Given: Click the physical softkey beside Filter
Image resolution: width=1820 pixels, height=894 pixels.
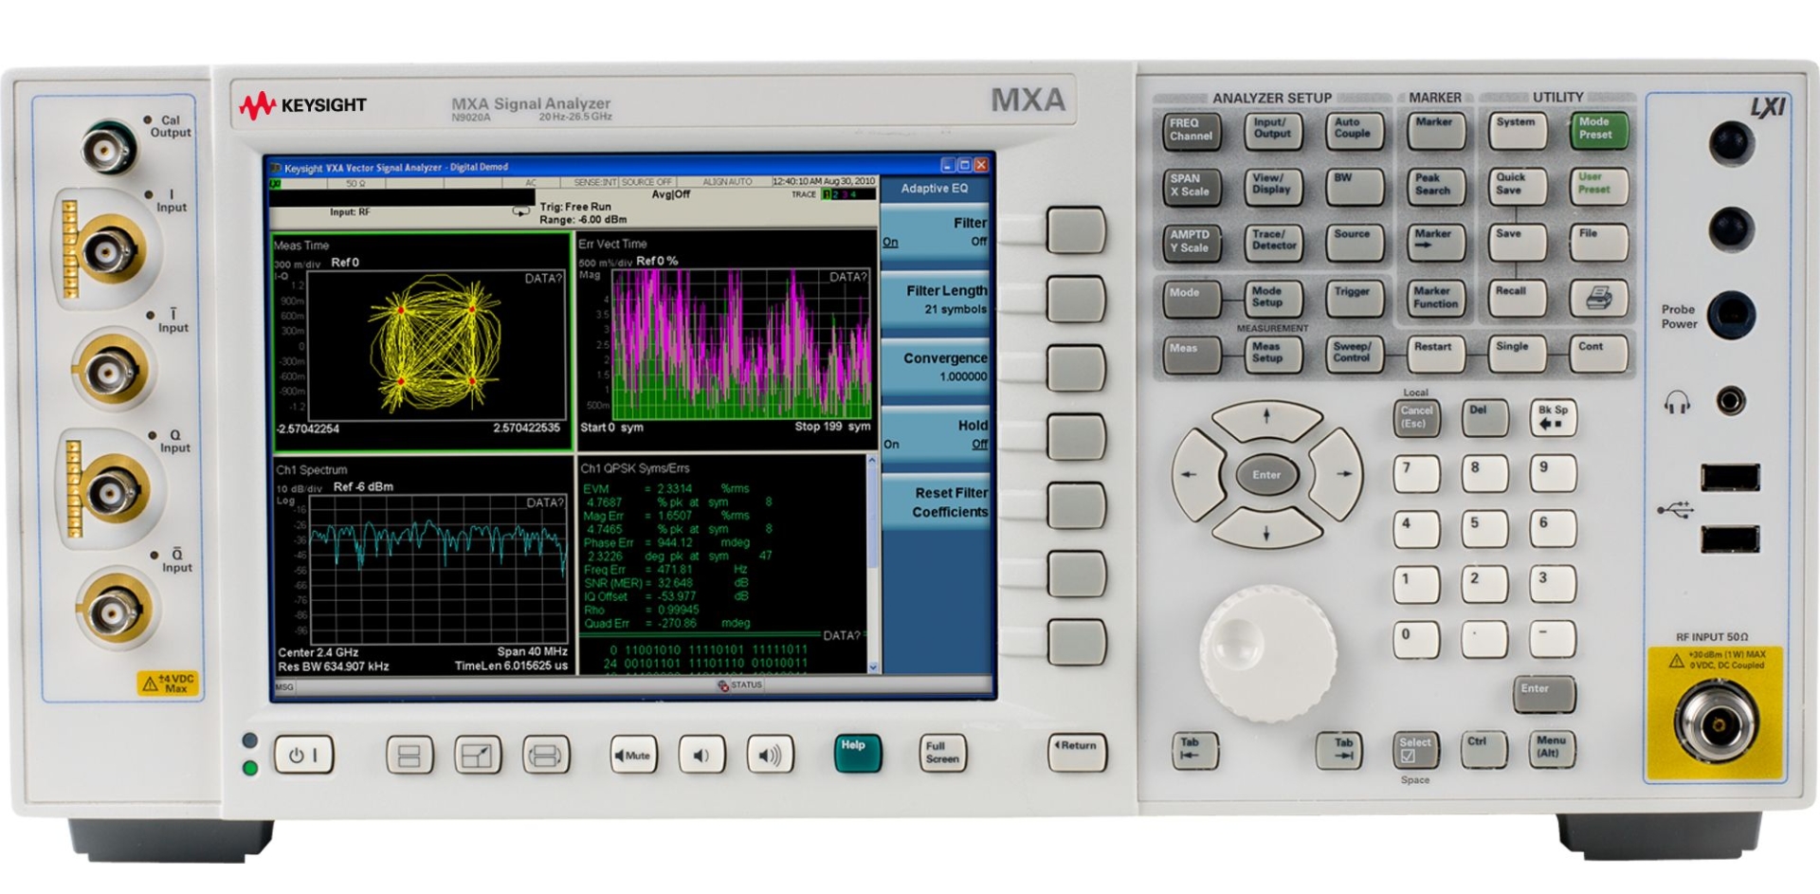Looking at the screenshot, I should pyautogui.click(x=1076, y=231).
